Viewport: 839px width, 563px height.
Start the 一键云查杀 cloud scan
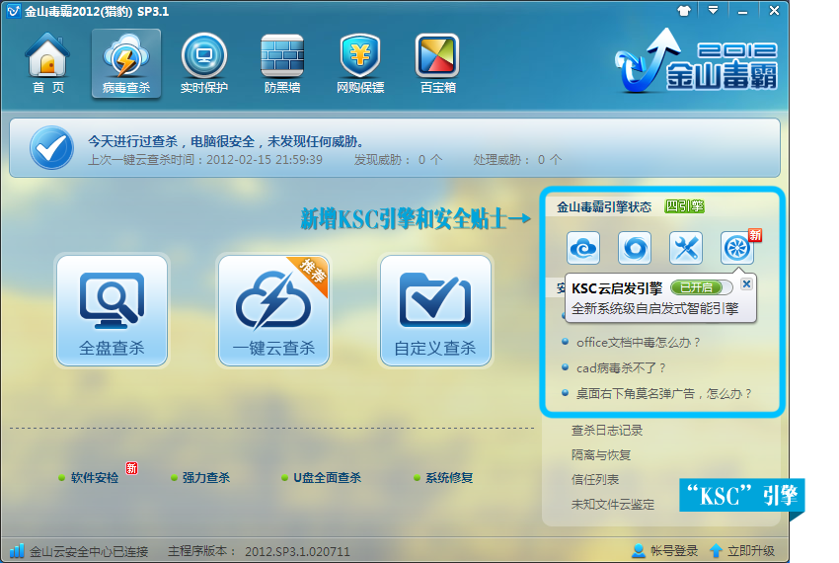click(x=274, y=311)
